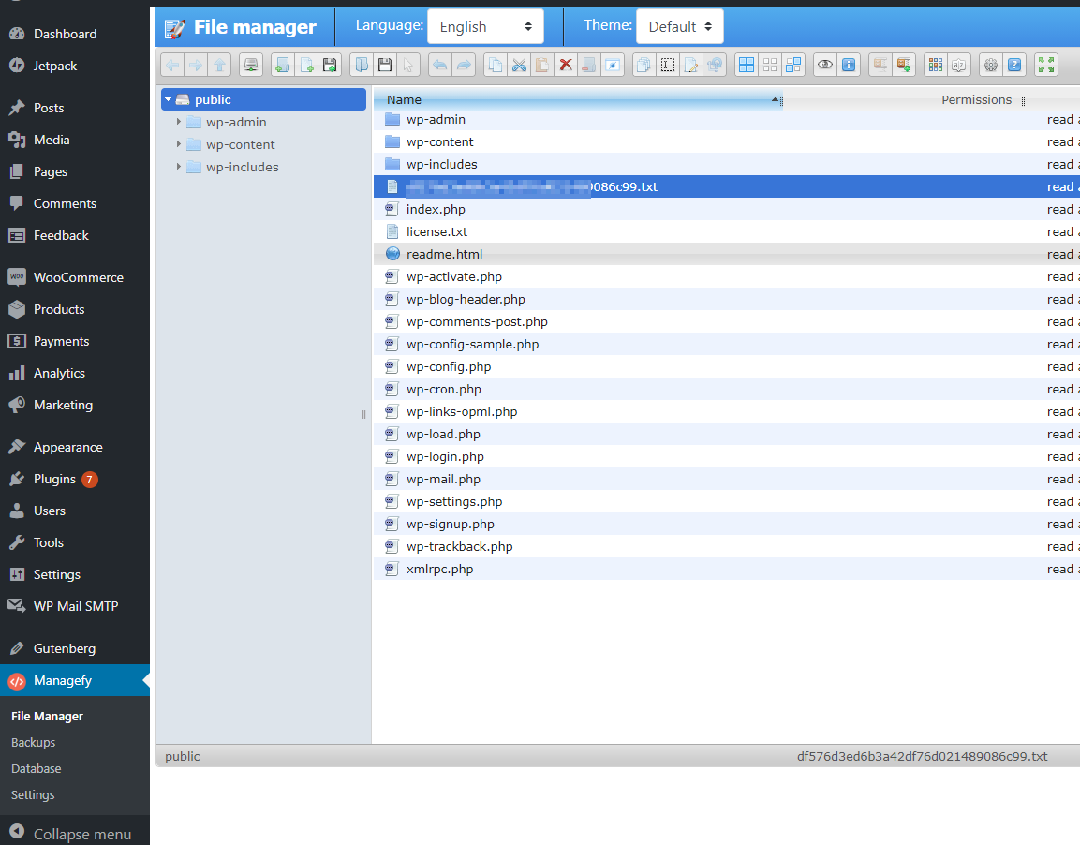Select the license.txt file
This screenshot has height=845, width=1080.
coord(727,231)
